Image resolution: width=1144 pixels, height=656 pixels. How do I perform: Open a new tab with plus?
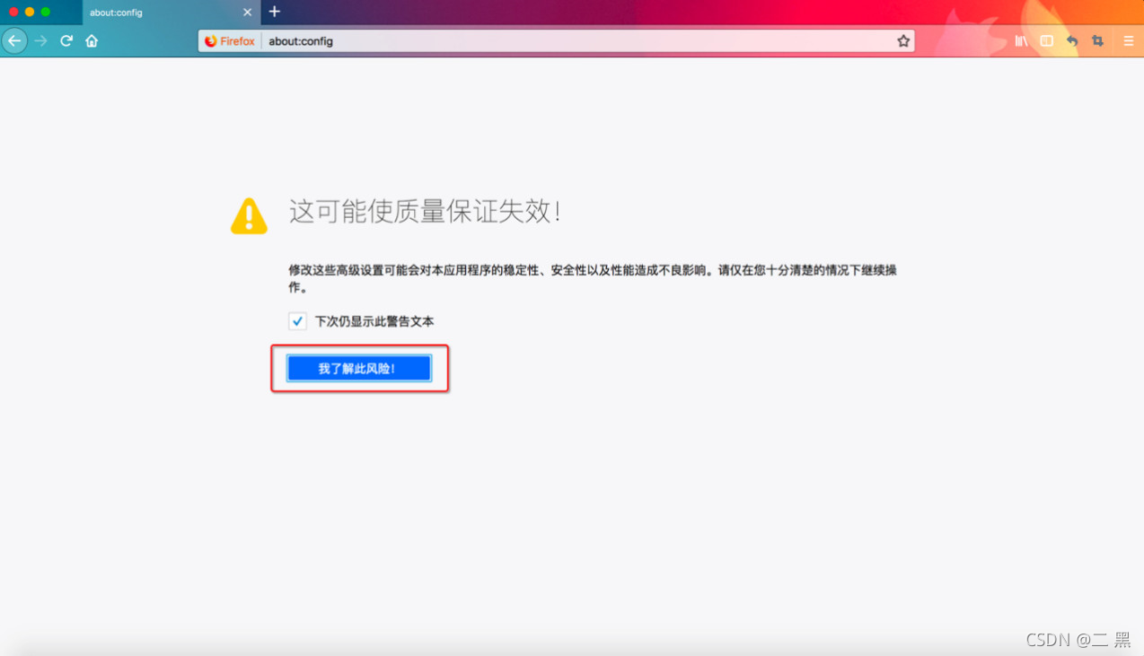click(275, 12)
